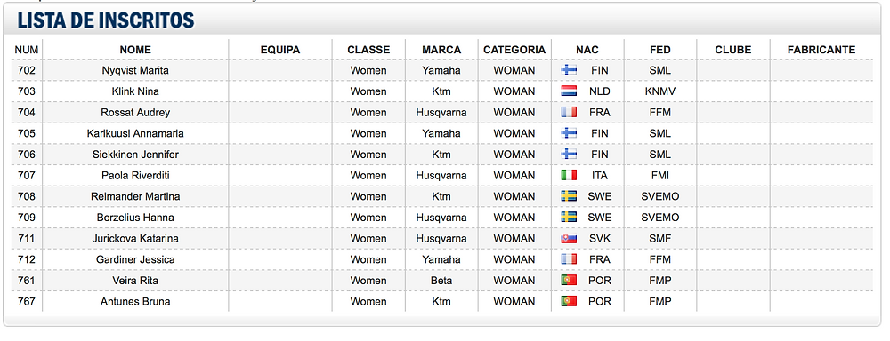Click the Portugal flag for Antunes Bruna
Viewport: 890px width, 341px height.
click(x=569, y=301)
